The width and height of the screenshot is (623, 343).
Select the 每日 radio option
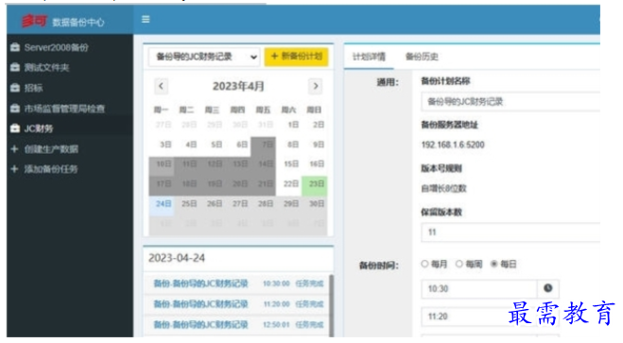point(493,264)
